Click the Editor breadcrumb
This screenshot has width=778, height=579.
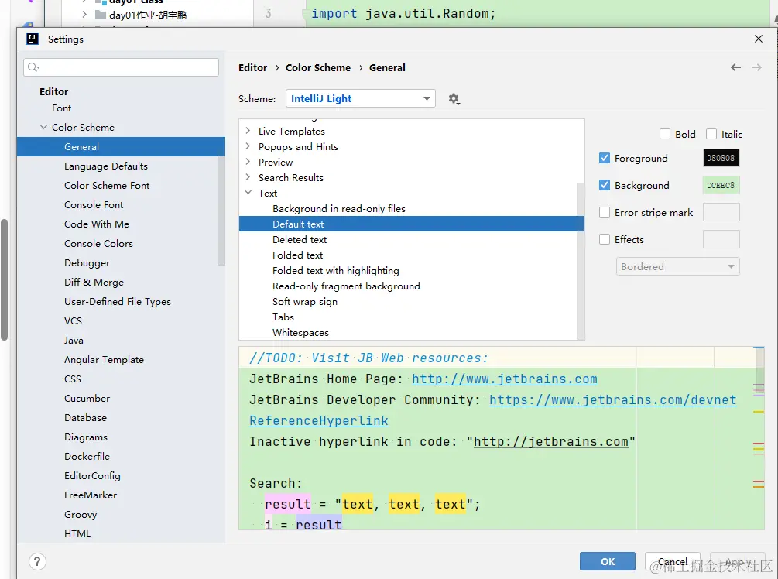click(x=252, y=67)
